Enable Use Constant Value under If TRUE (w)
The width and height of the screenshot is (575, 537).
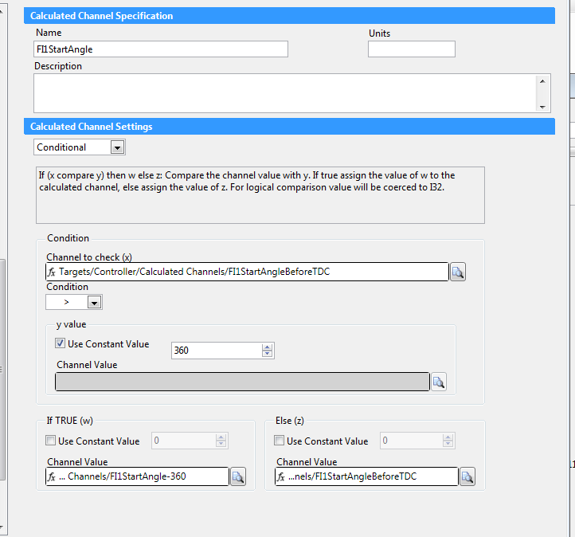51,441
